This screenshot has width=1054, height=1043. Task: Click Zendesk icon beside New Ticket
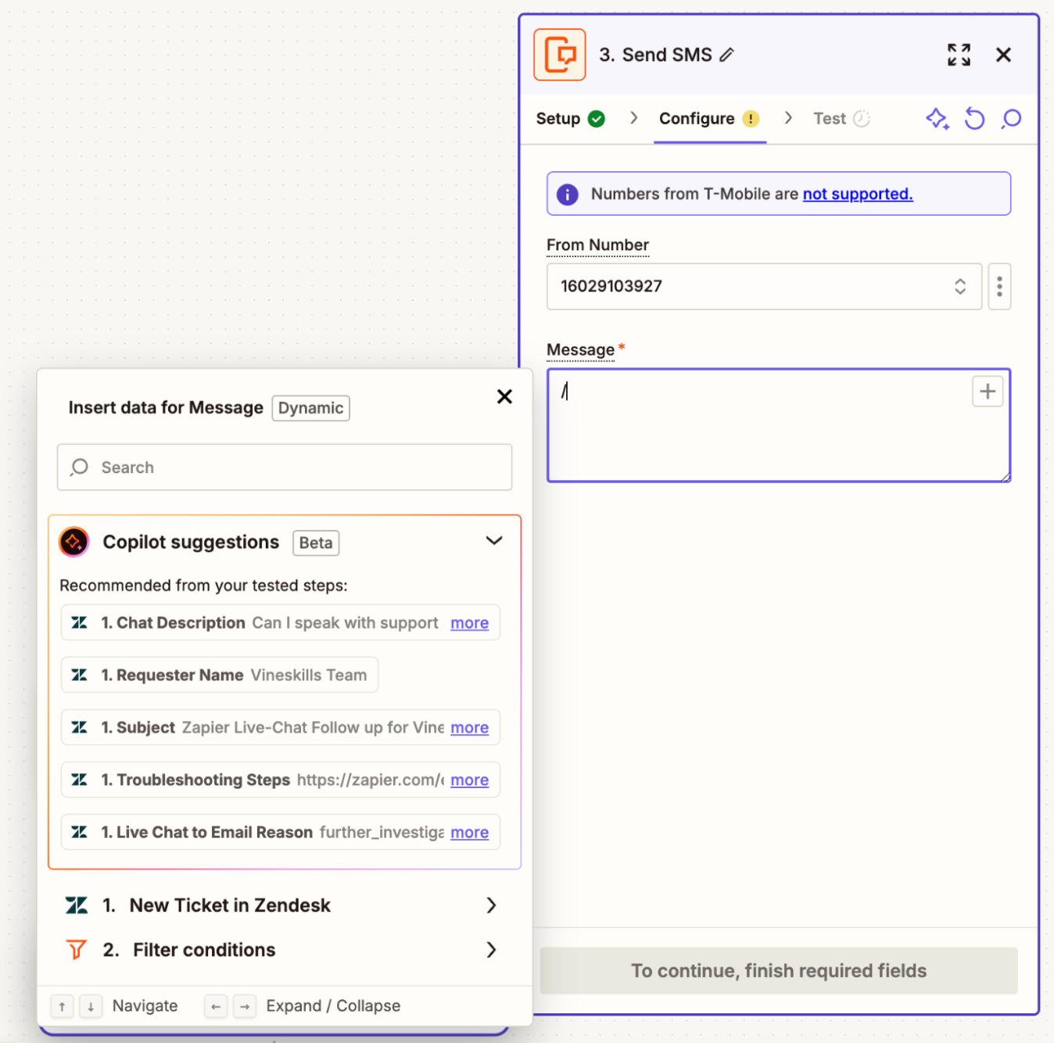pyautogui.click(x=77, y=905)
